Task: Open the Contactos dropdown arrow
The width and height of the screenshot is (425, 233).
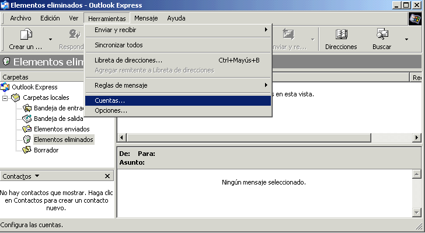Action: click(x=37, y=176)
